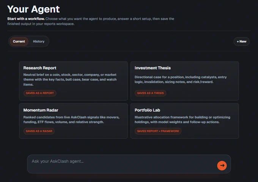Click the SAVES AS A RADAR badge
The height and width of the screenshot is (182, 258).
[39, 131]
